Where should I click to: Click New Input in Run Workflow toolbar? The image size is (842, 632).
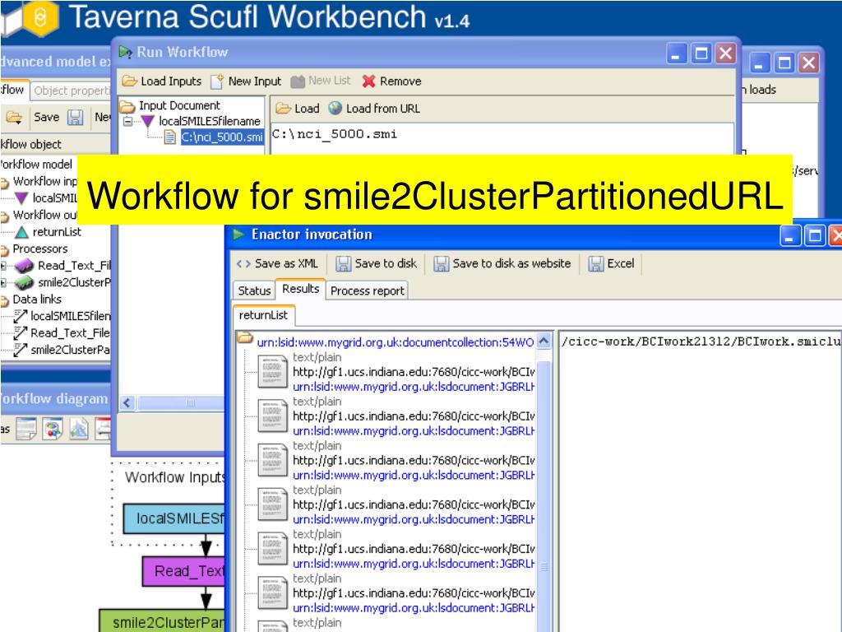click(246, 81)
